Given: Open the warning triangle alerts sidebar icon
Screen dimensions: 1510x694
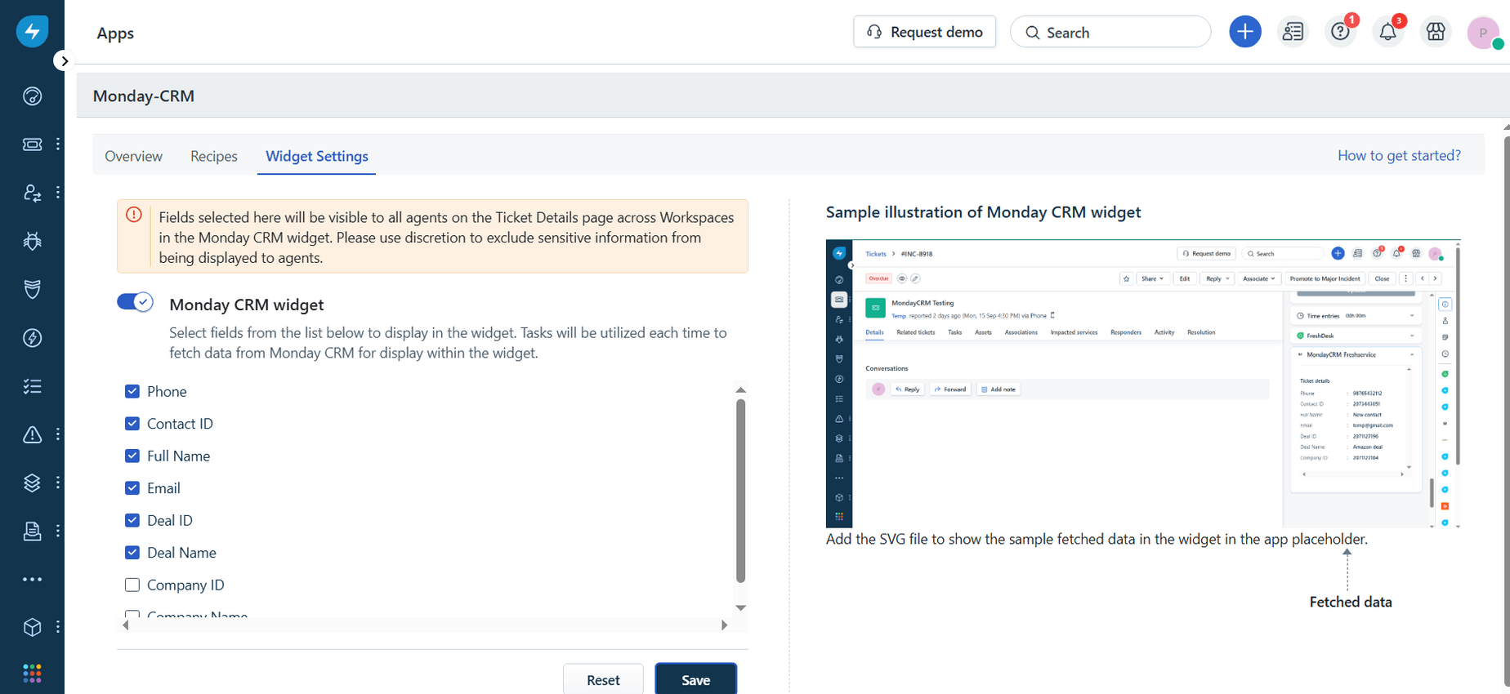Looking at the screenshot, I should [32, 434].
